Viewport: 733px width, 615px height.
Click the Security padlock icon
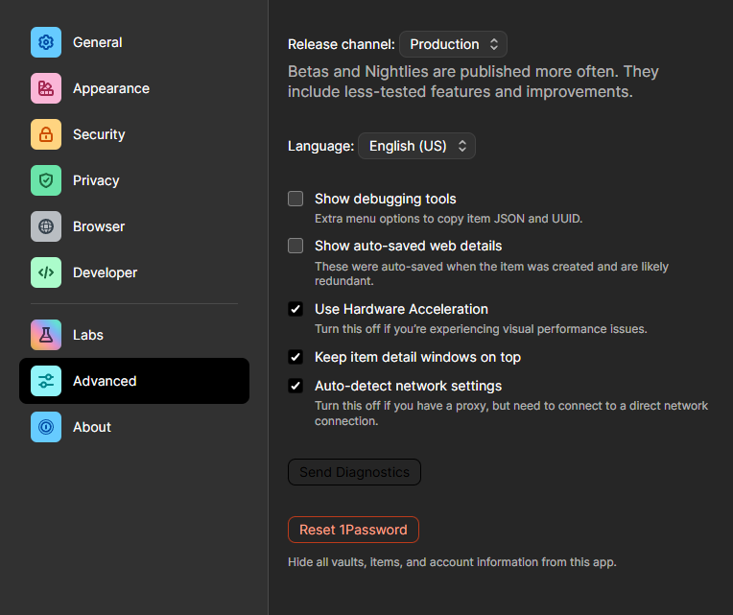(x=46, y=134)
